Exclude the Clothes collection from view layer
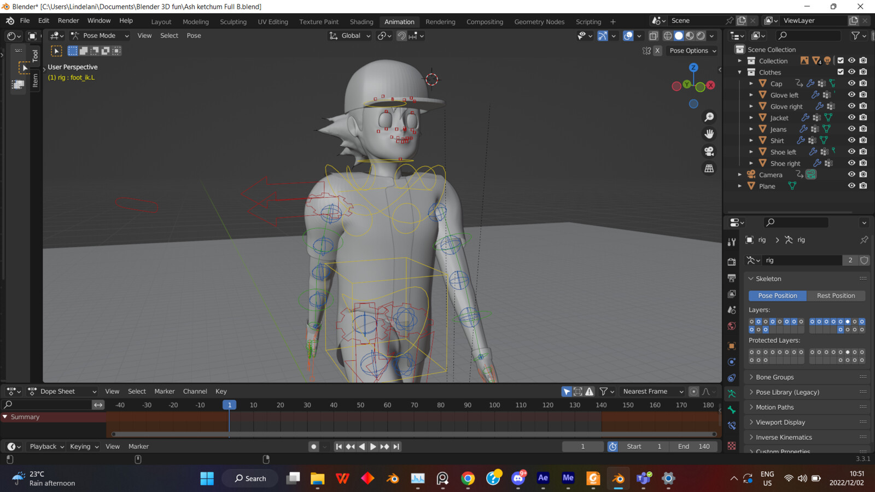Screen dimensions: 875x492 coord(841,72)
